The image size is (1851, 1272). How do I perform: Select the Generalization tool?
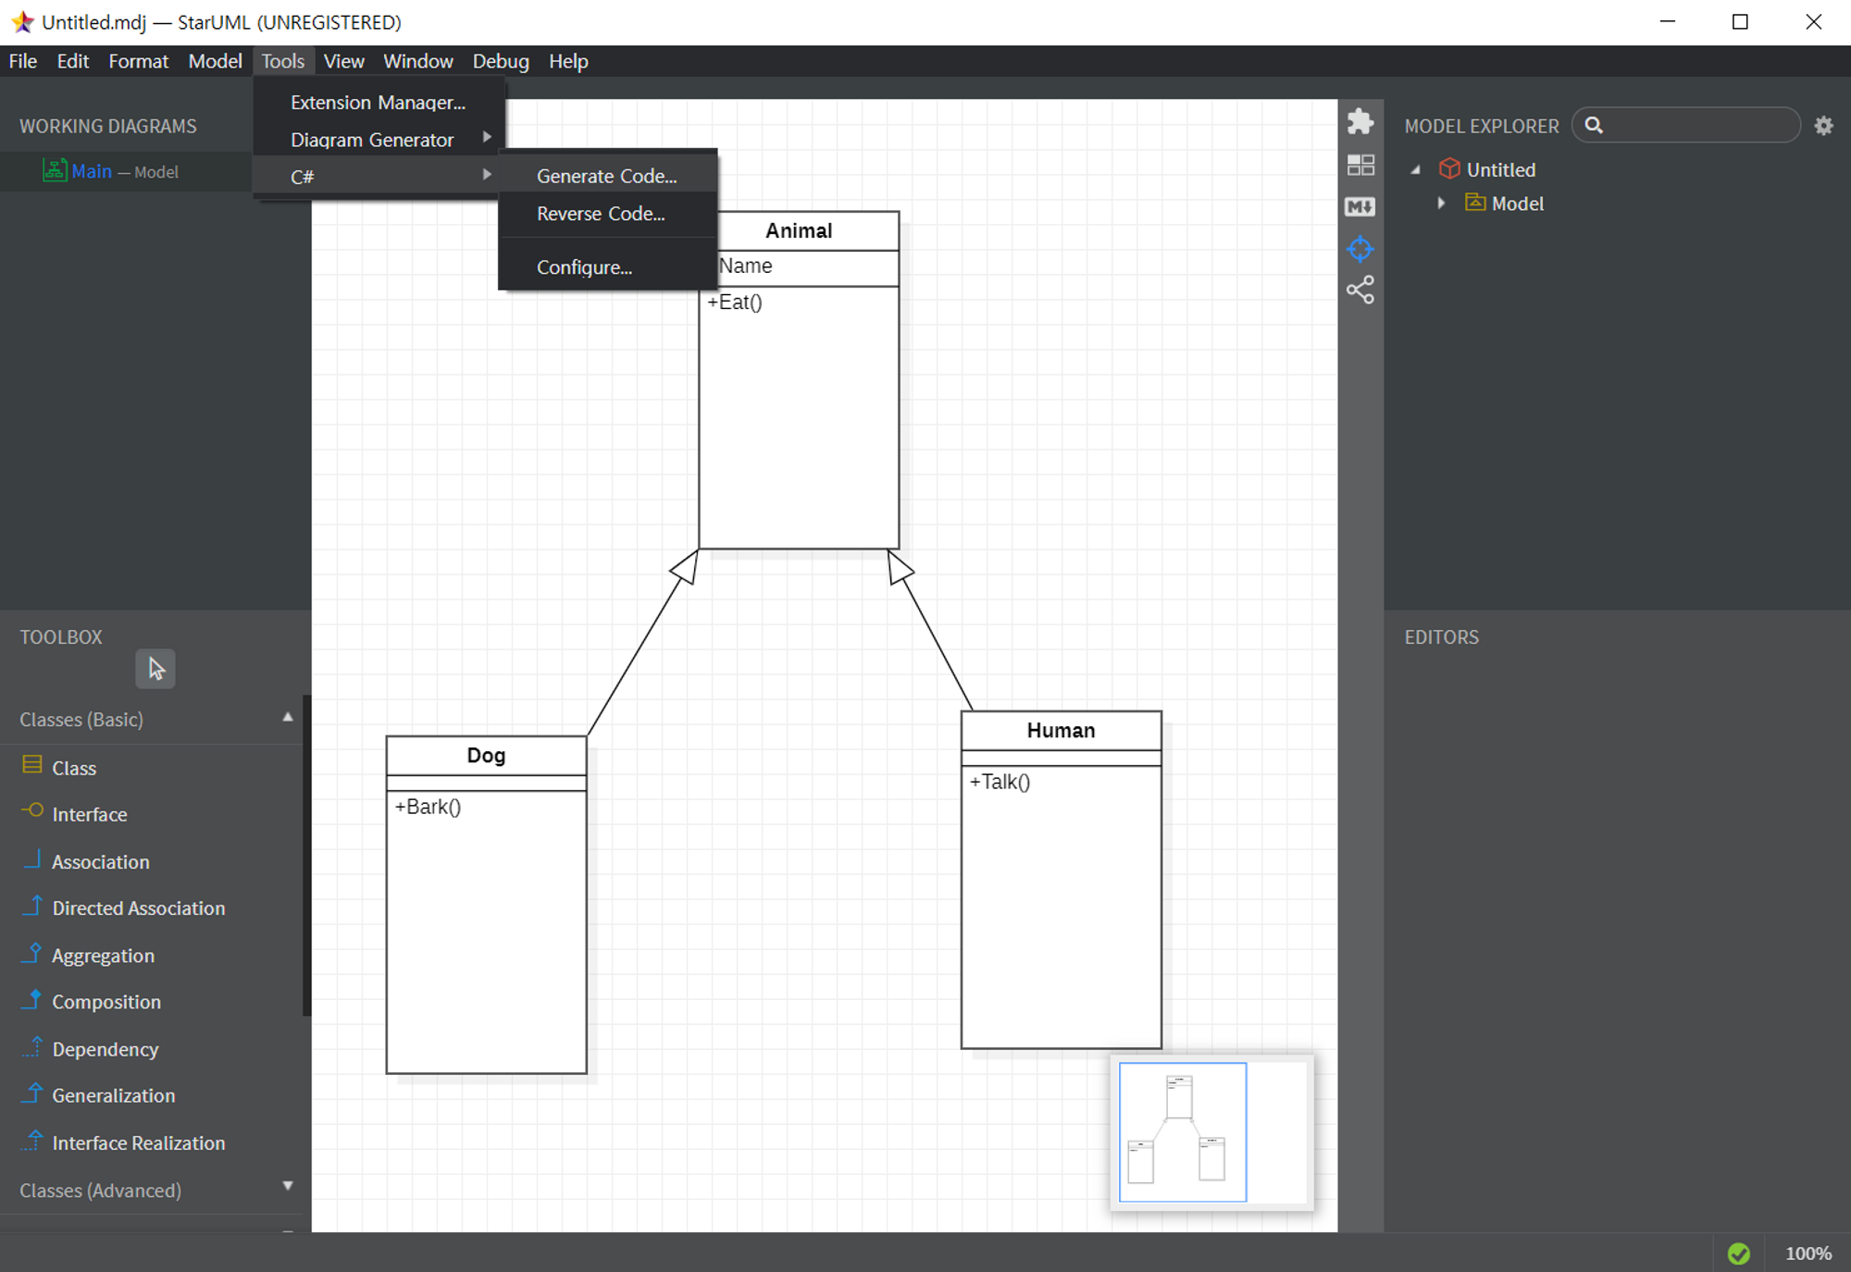pos(113,1095)
